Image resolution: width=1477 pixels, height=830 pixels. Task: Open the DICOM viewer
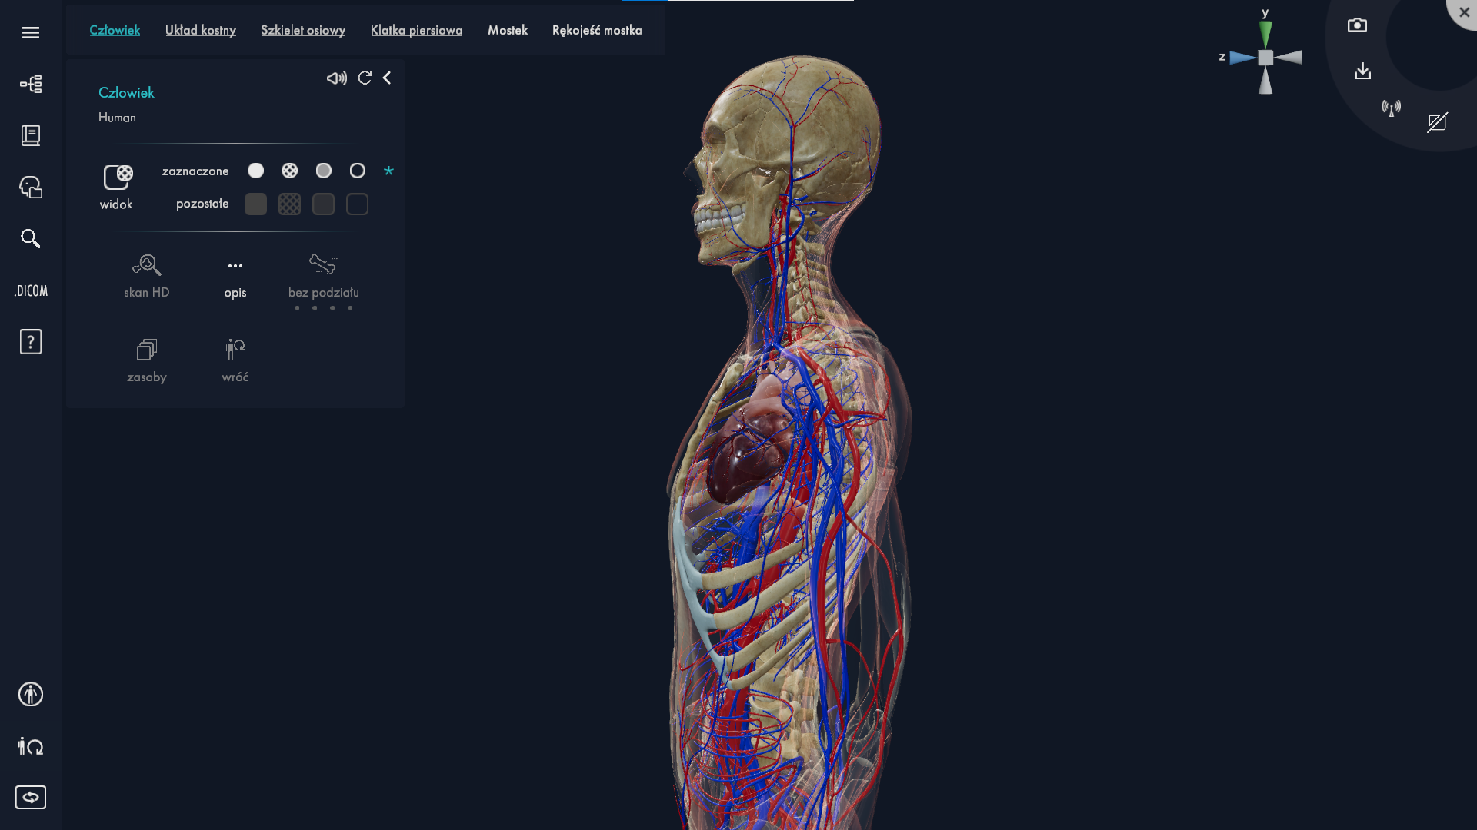31,290
